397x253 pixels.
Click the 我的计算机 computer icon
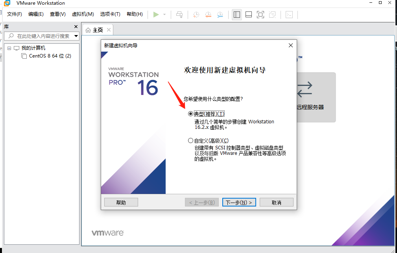(x=17, y=48)
